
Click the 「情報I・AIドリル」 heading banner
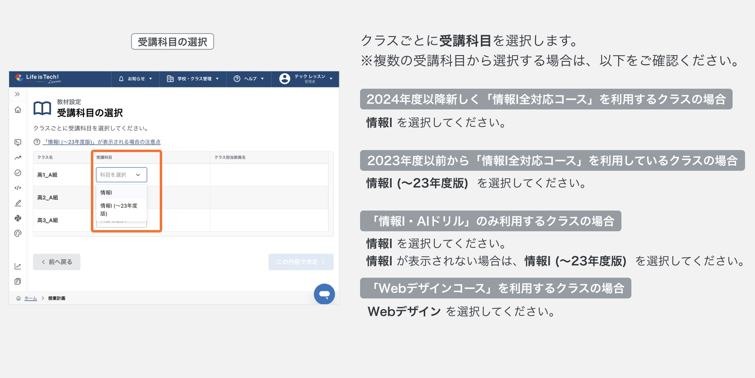490,221
